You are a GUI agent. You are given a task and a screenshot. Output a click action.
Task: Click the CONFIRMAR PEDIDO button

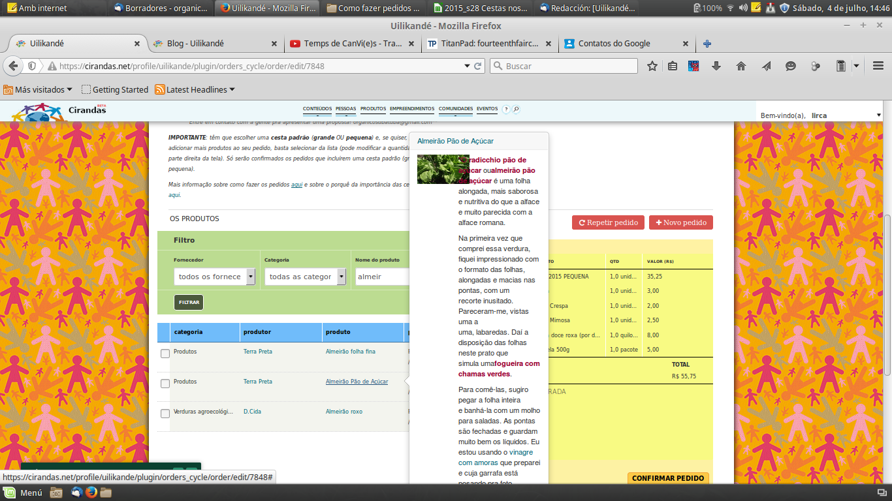click(669, 478)
